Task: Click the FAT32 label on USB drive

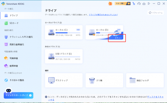Action: click(x=78, y=59)
